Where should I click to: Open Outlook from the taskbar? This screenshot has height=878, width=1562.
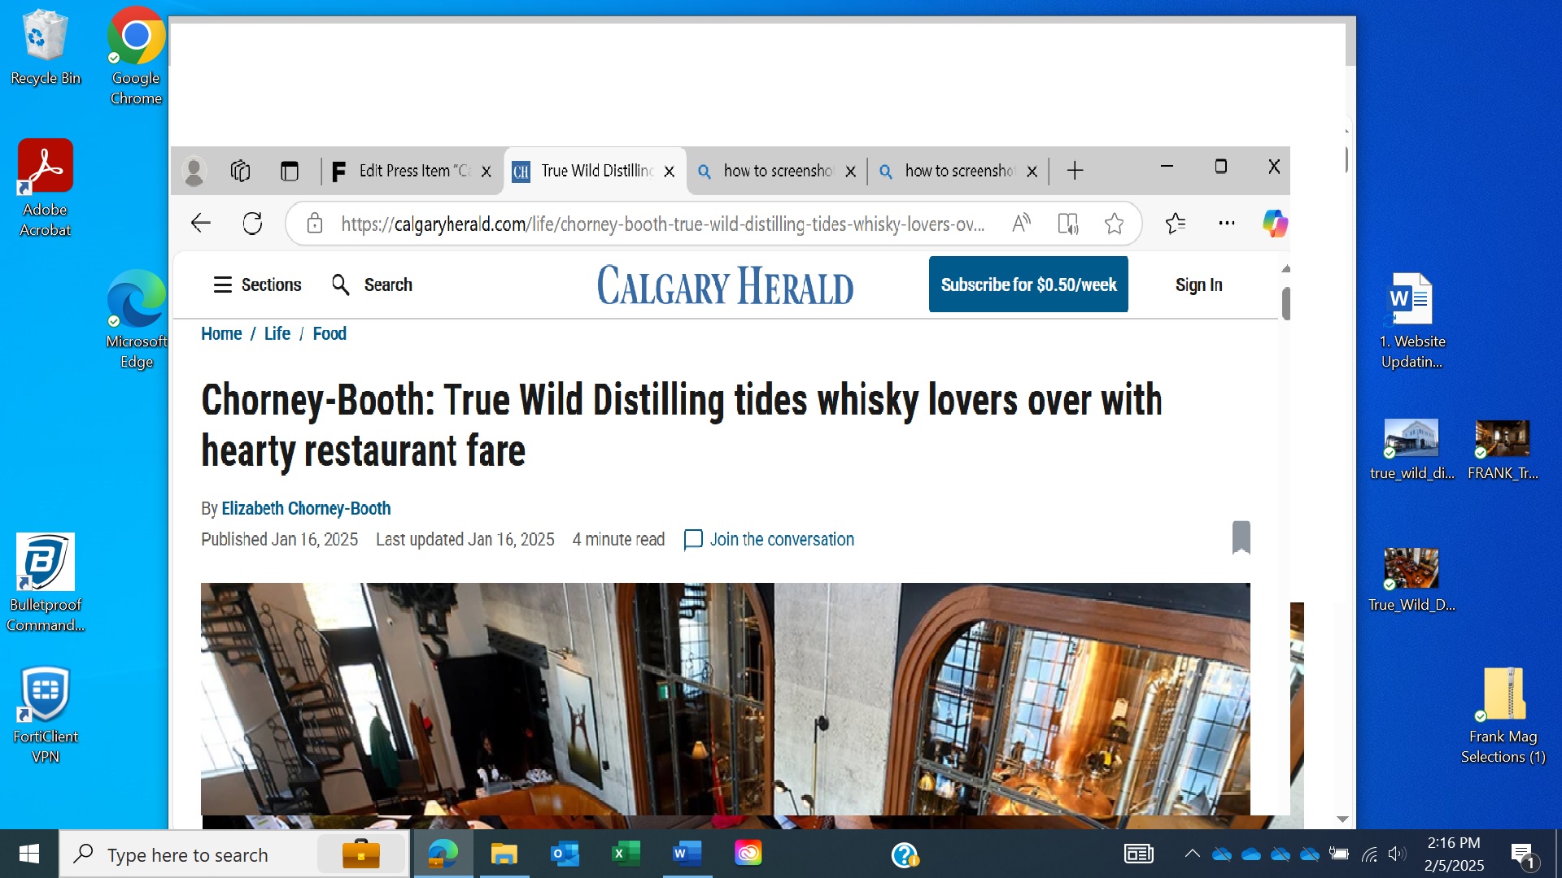565,854
